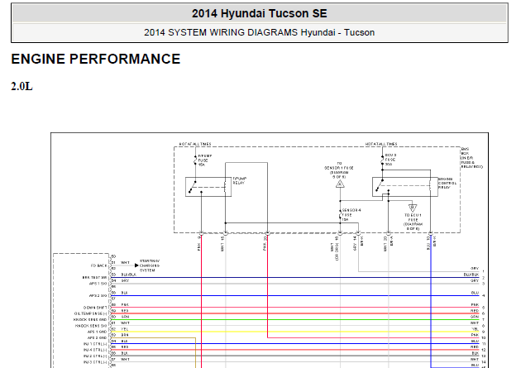Click the "APS 2 SIG" pin label

(x=98, y=295)
